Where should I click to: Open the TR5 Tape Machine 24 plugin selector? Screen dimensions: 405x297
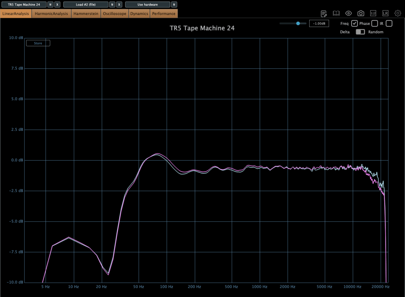click(x=24, y=5)
